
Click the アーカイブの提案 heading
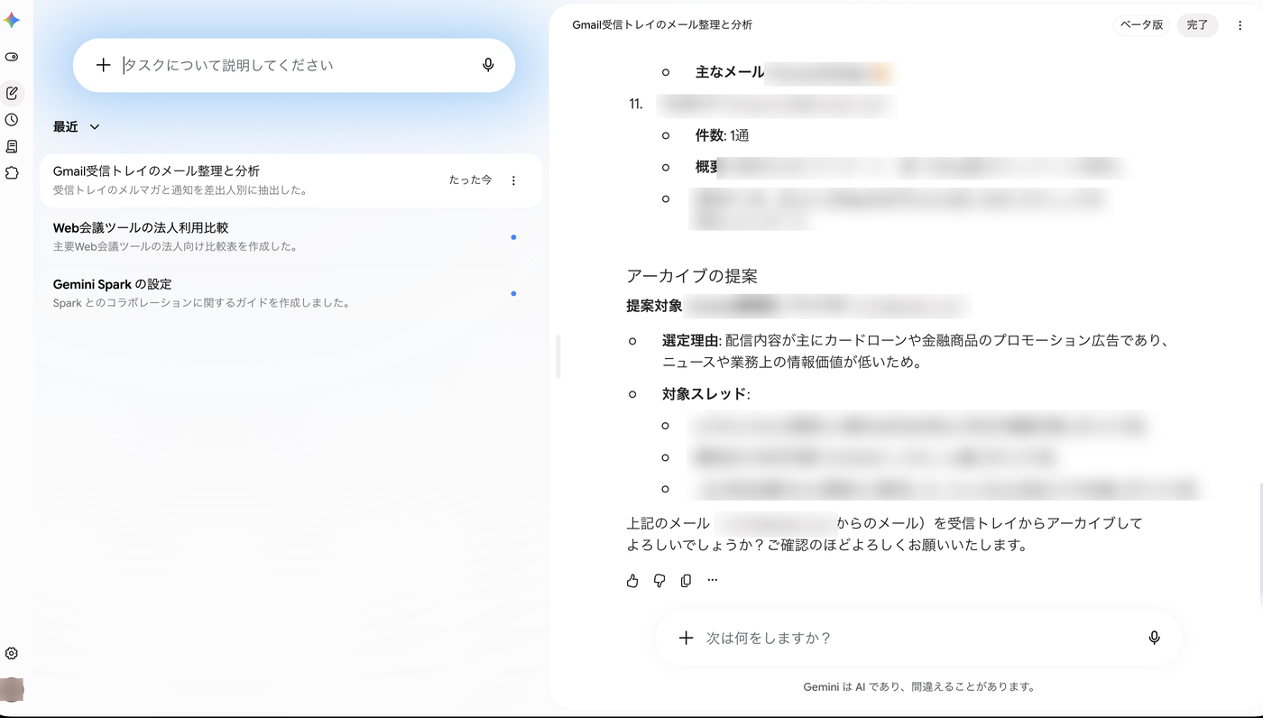pos(691,276)
